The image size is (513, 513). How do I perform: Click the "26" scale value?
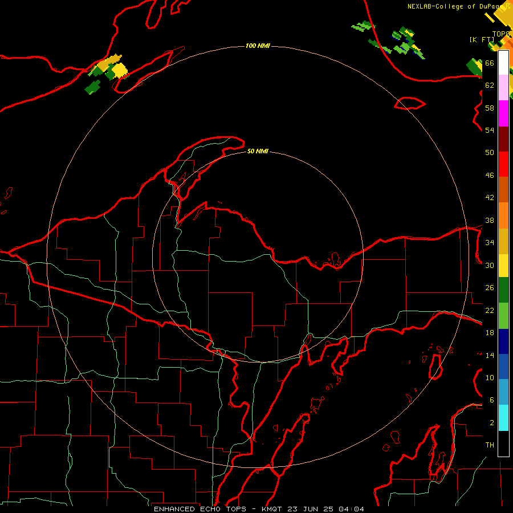click(490, 288)
